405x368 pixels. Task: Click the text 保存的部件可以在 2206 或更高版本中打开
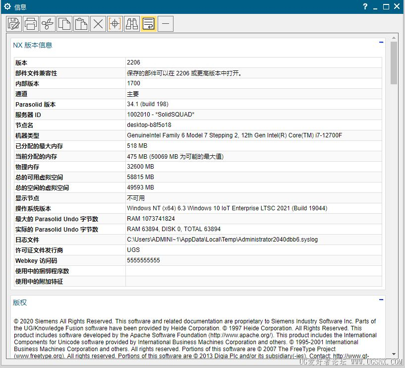click(x=184, y=73)
